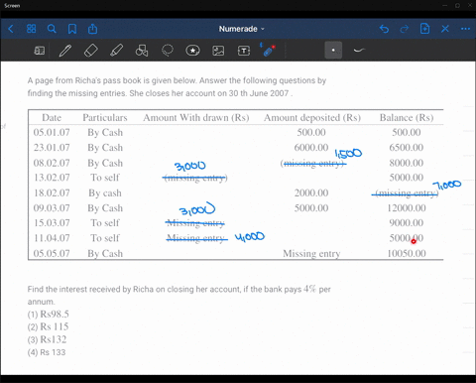This screenshot has height=383, width=476.
Task: Select the Pen tool
Action: coord(65,51)
